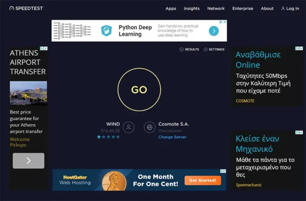The width and height of the screenshot is (306, 201).
Task: Click the blue arrow on Python Deep Learning ad
Action: pyautogui.click(x=214, y=31)
